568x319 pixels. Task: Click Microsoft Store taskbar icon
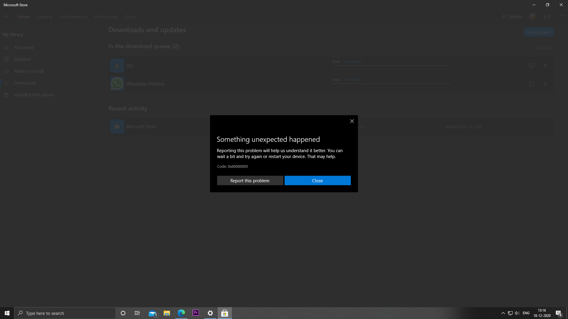(225, 313)
